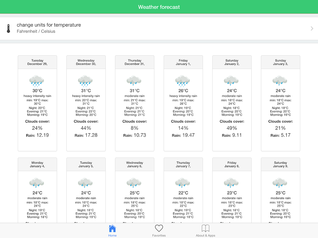Select the Thursday January 7 header
The width and height of the screenshot is (318, 238).
coord(183,164)
